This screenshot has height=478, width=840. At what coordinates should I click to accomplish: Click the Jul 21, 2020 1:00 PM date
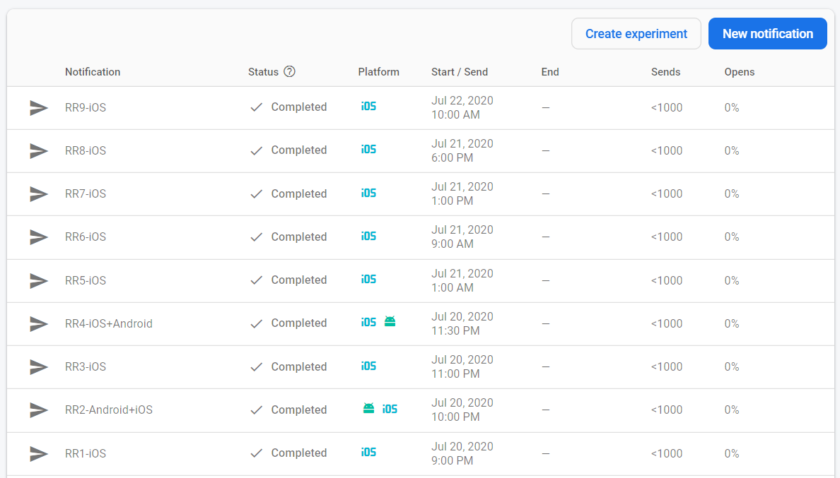point(462,194)
